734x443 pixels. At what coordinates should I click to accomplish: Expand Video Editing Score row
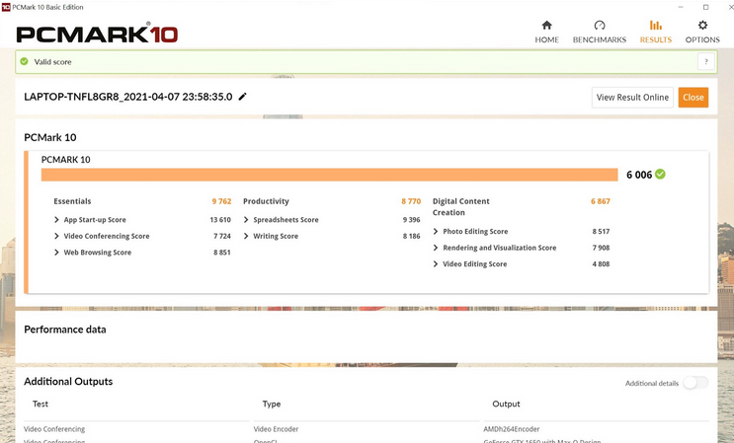coord(436,264)
